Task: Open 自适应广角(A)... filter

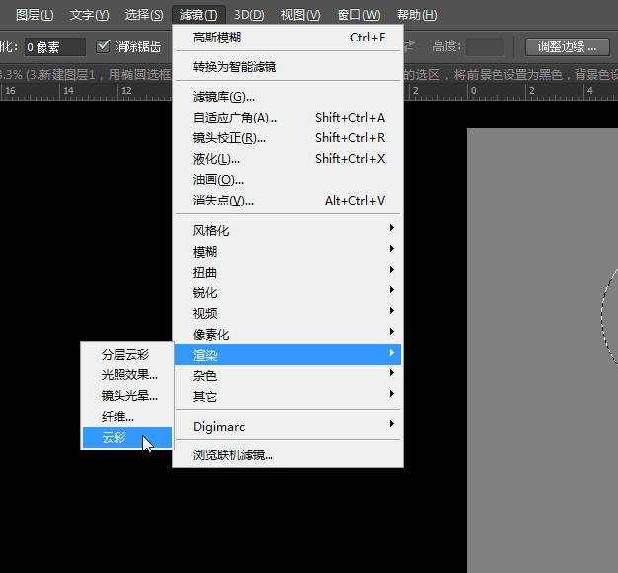Action: point(287,118)
